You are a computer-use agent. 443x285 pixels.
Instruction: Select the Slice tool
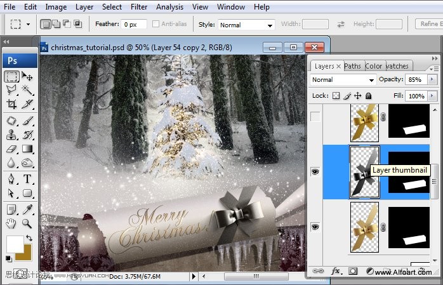(x=27, y=104)
